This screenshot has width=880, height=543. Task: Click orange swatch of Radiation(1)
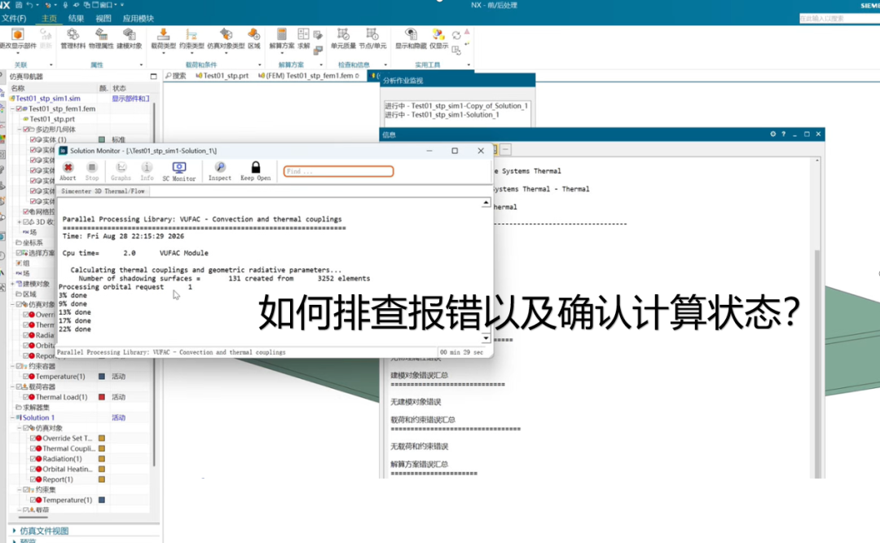102,459
